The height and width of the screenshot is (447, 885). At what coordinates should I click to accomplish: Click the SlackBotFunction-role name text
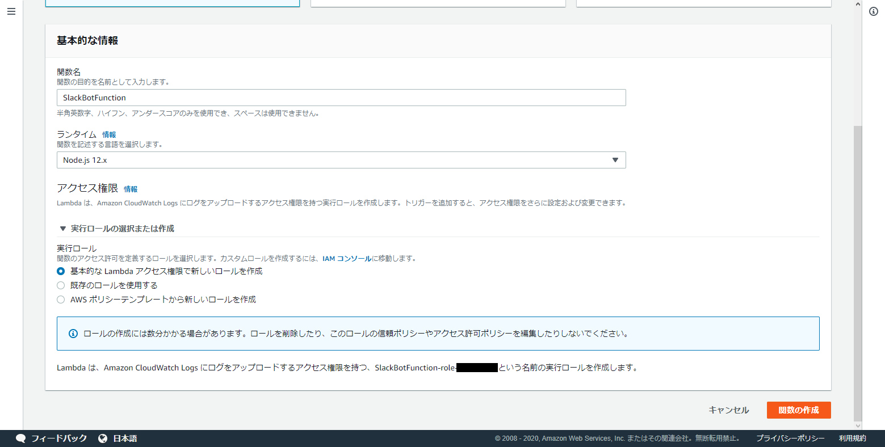416,368
